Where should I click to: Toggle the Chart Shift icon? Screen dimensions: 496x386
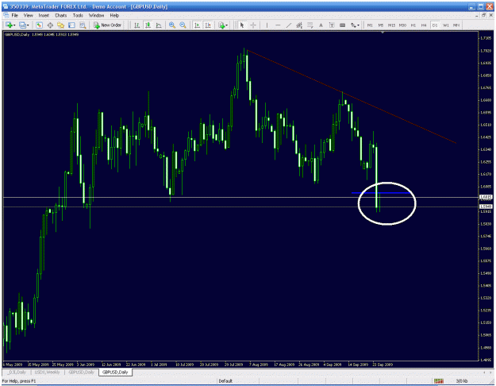click(x=208, y=25)
